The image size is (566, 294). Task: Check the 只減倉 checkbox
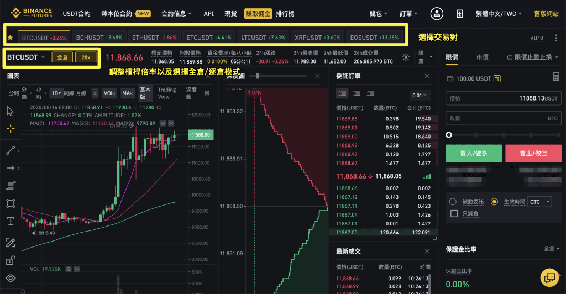click(x=454, y=213)
